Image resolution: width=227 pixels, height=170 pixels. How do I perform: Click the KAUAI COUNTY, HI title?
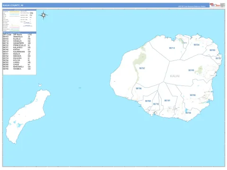(x=13, y=5)
